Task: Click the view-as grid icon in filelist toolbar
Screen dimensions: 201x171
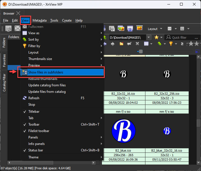Action: point(146,44)
